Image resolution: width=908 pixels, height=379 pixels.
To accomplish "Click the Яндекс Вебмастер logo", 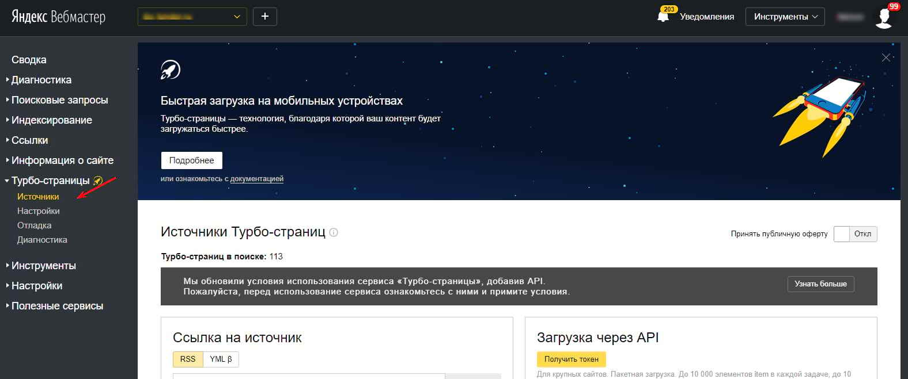I will (58, 17).
